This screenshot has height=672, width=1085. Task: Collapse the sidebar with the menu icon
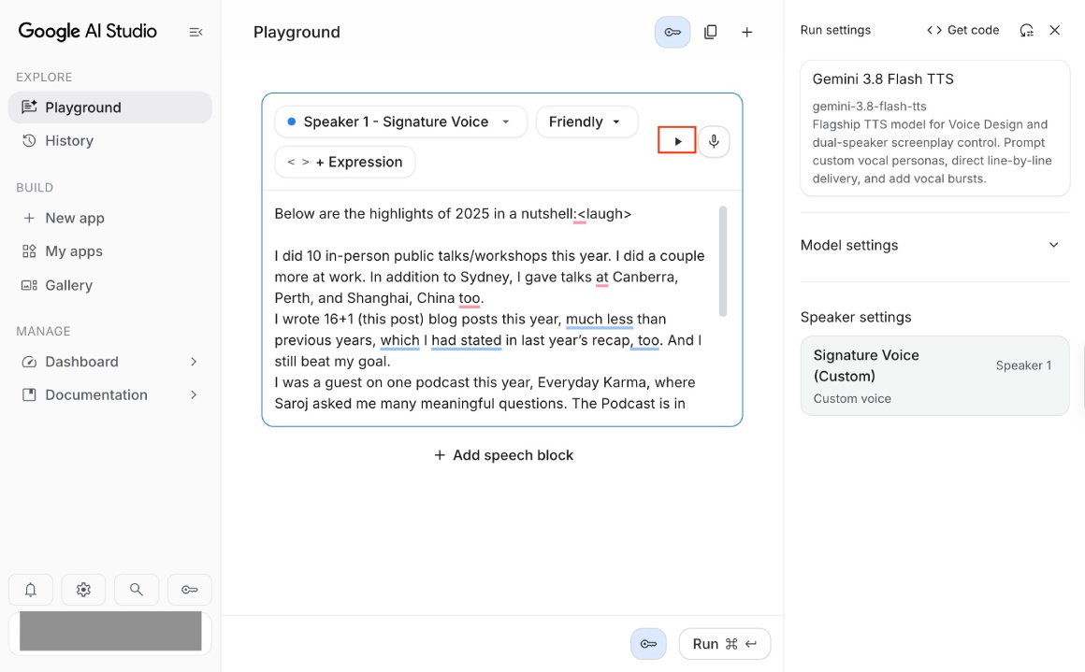[x=195, y=32]
